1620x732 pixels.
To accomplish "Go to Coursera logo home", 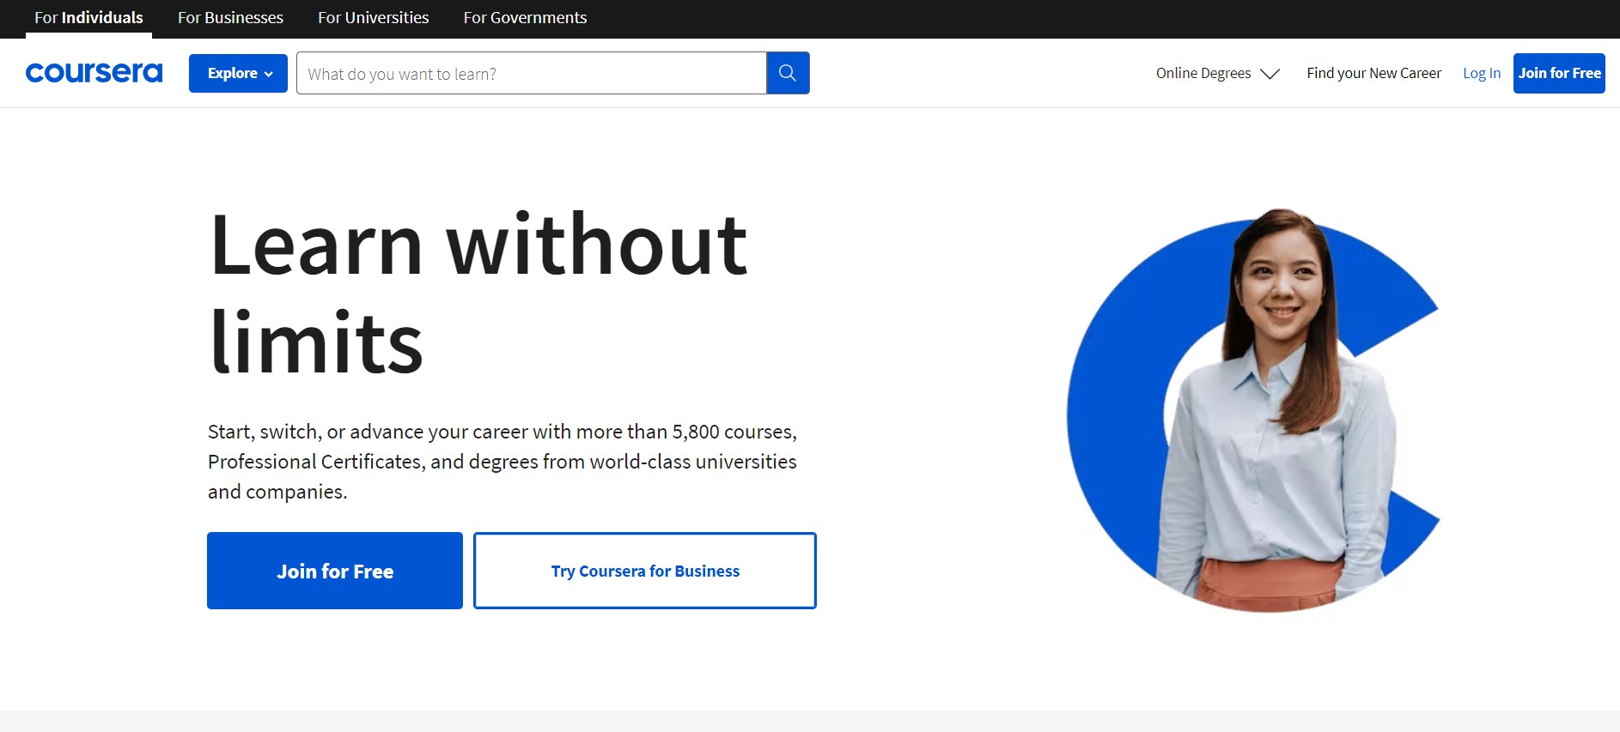I will coord(94,73).
